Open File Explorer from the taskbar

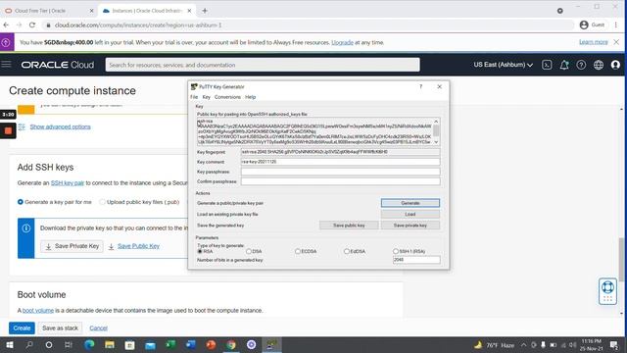[x=109, y=344]
